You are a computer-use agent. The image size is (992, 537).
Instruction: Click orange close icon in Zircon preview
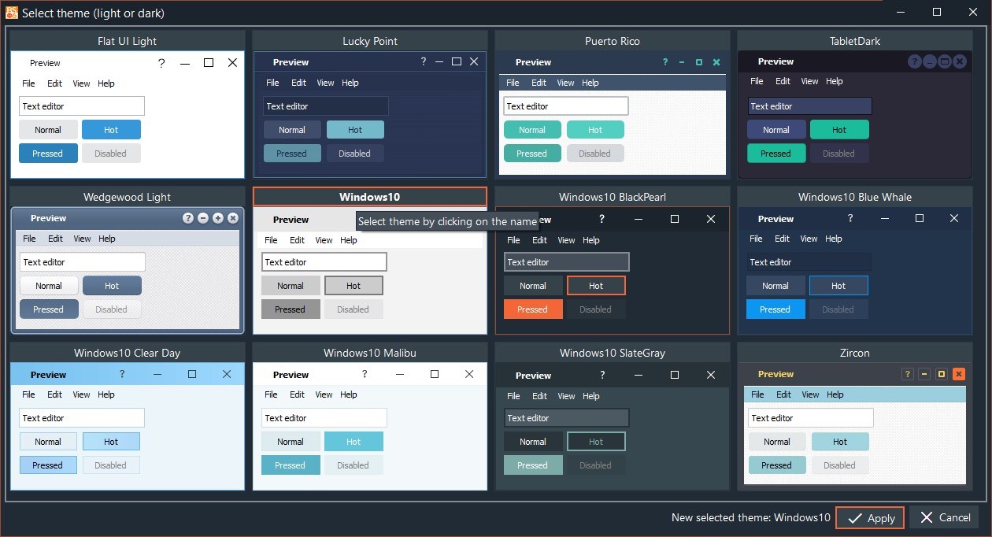tap(958, 374)
